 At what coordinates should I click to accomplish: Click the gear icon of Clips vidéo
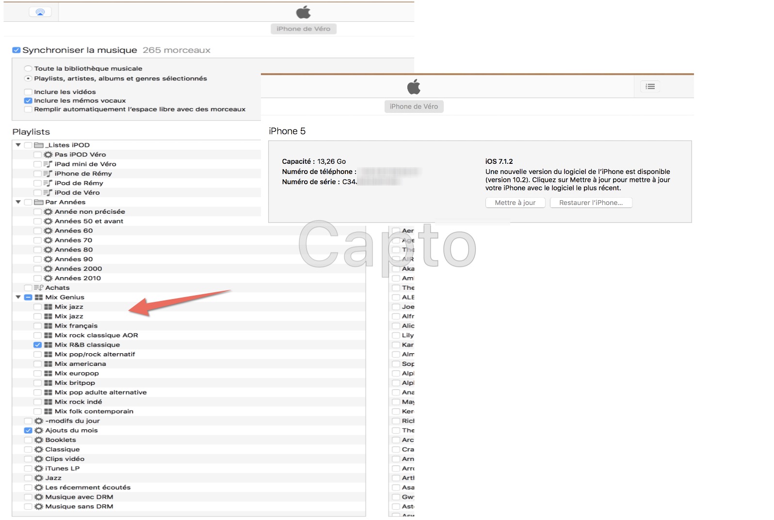pyautogui.click(x=39, y=459)
